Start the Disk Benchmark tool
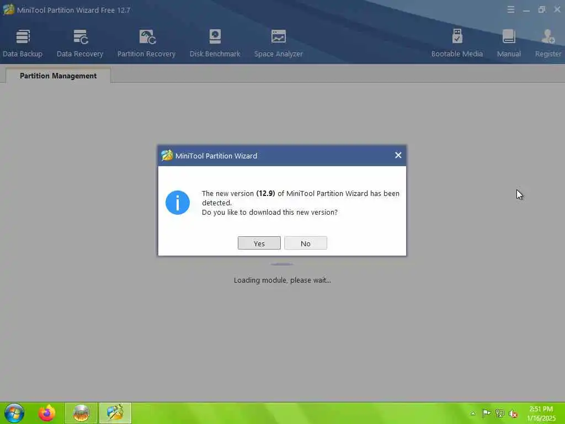 coord(215,43)
